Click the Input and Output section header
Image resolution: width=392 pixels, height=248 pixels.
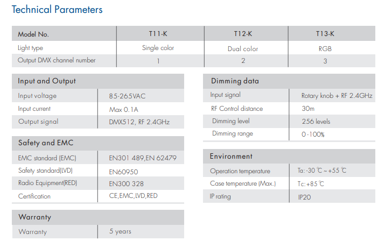(46, 81)
